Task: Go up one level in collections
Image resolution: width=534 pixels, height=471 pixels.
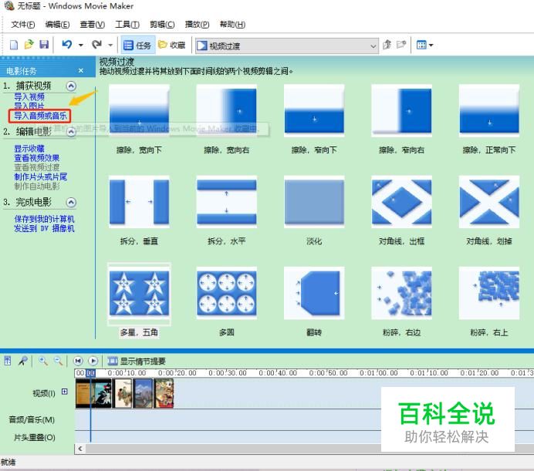Action: (387, 45)
